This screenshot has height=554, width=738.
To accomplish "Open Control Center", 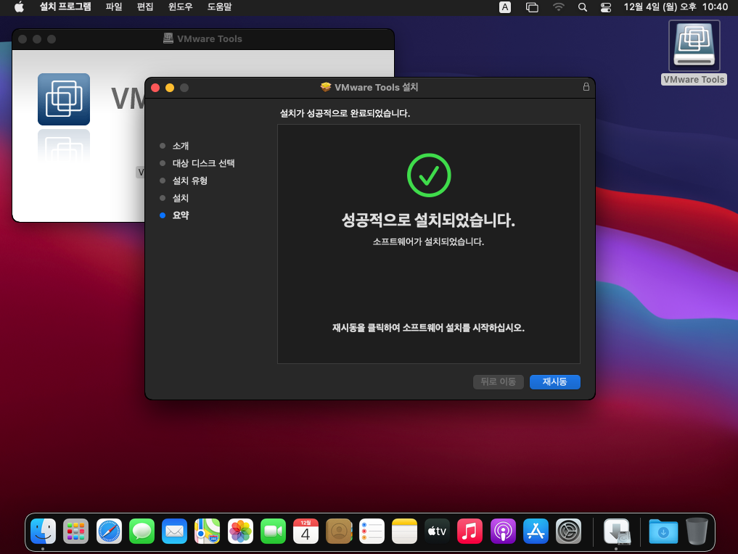I will pos(606,7).
